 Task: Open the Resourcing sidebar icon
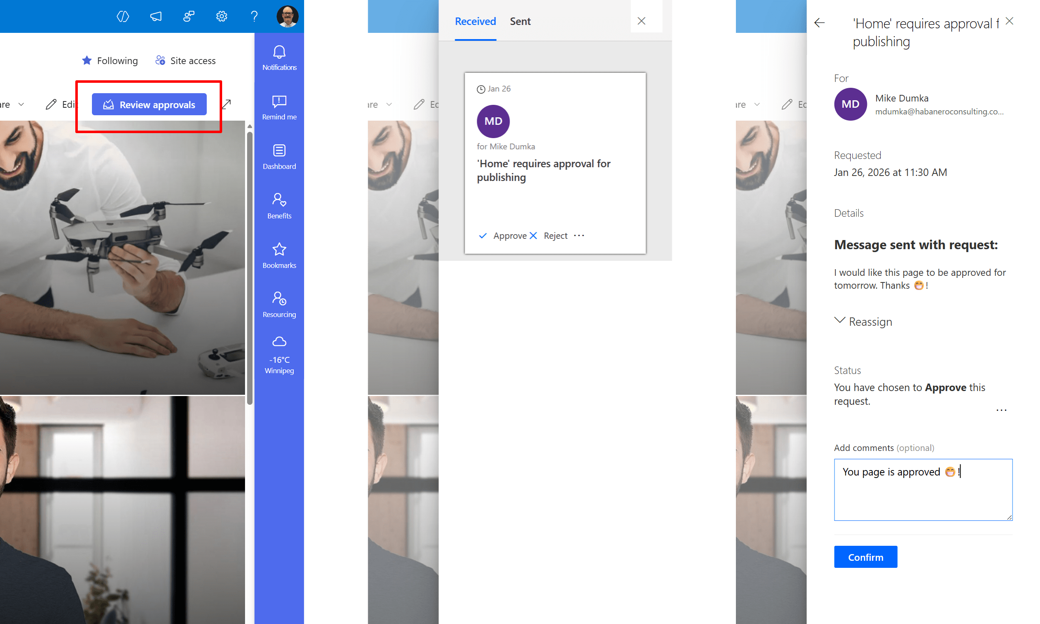279,305
